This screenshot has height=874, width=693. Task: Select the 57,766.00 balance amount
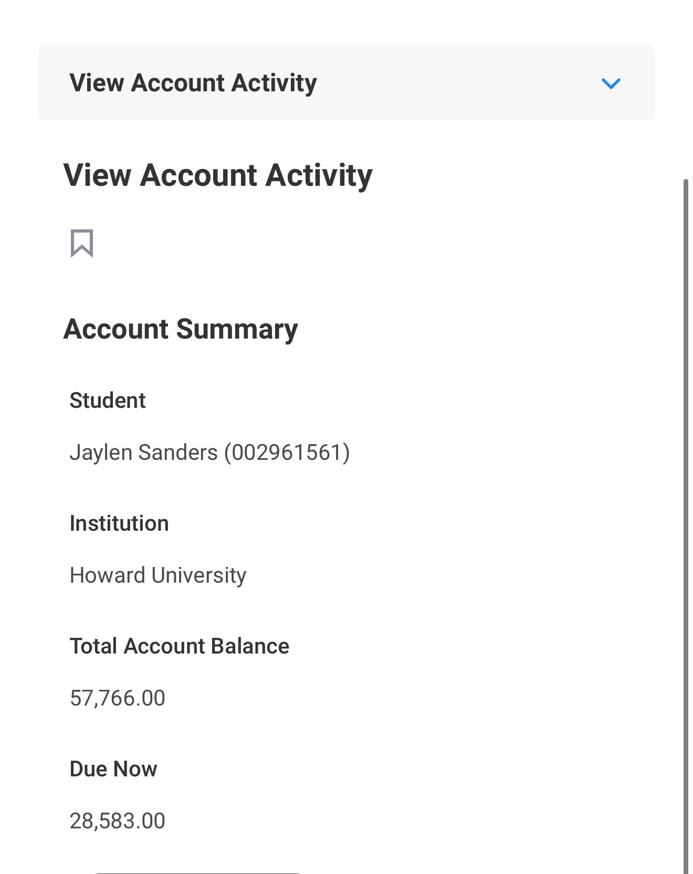pyautogui.click(x=118, y=698)
